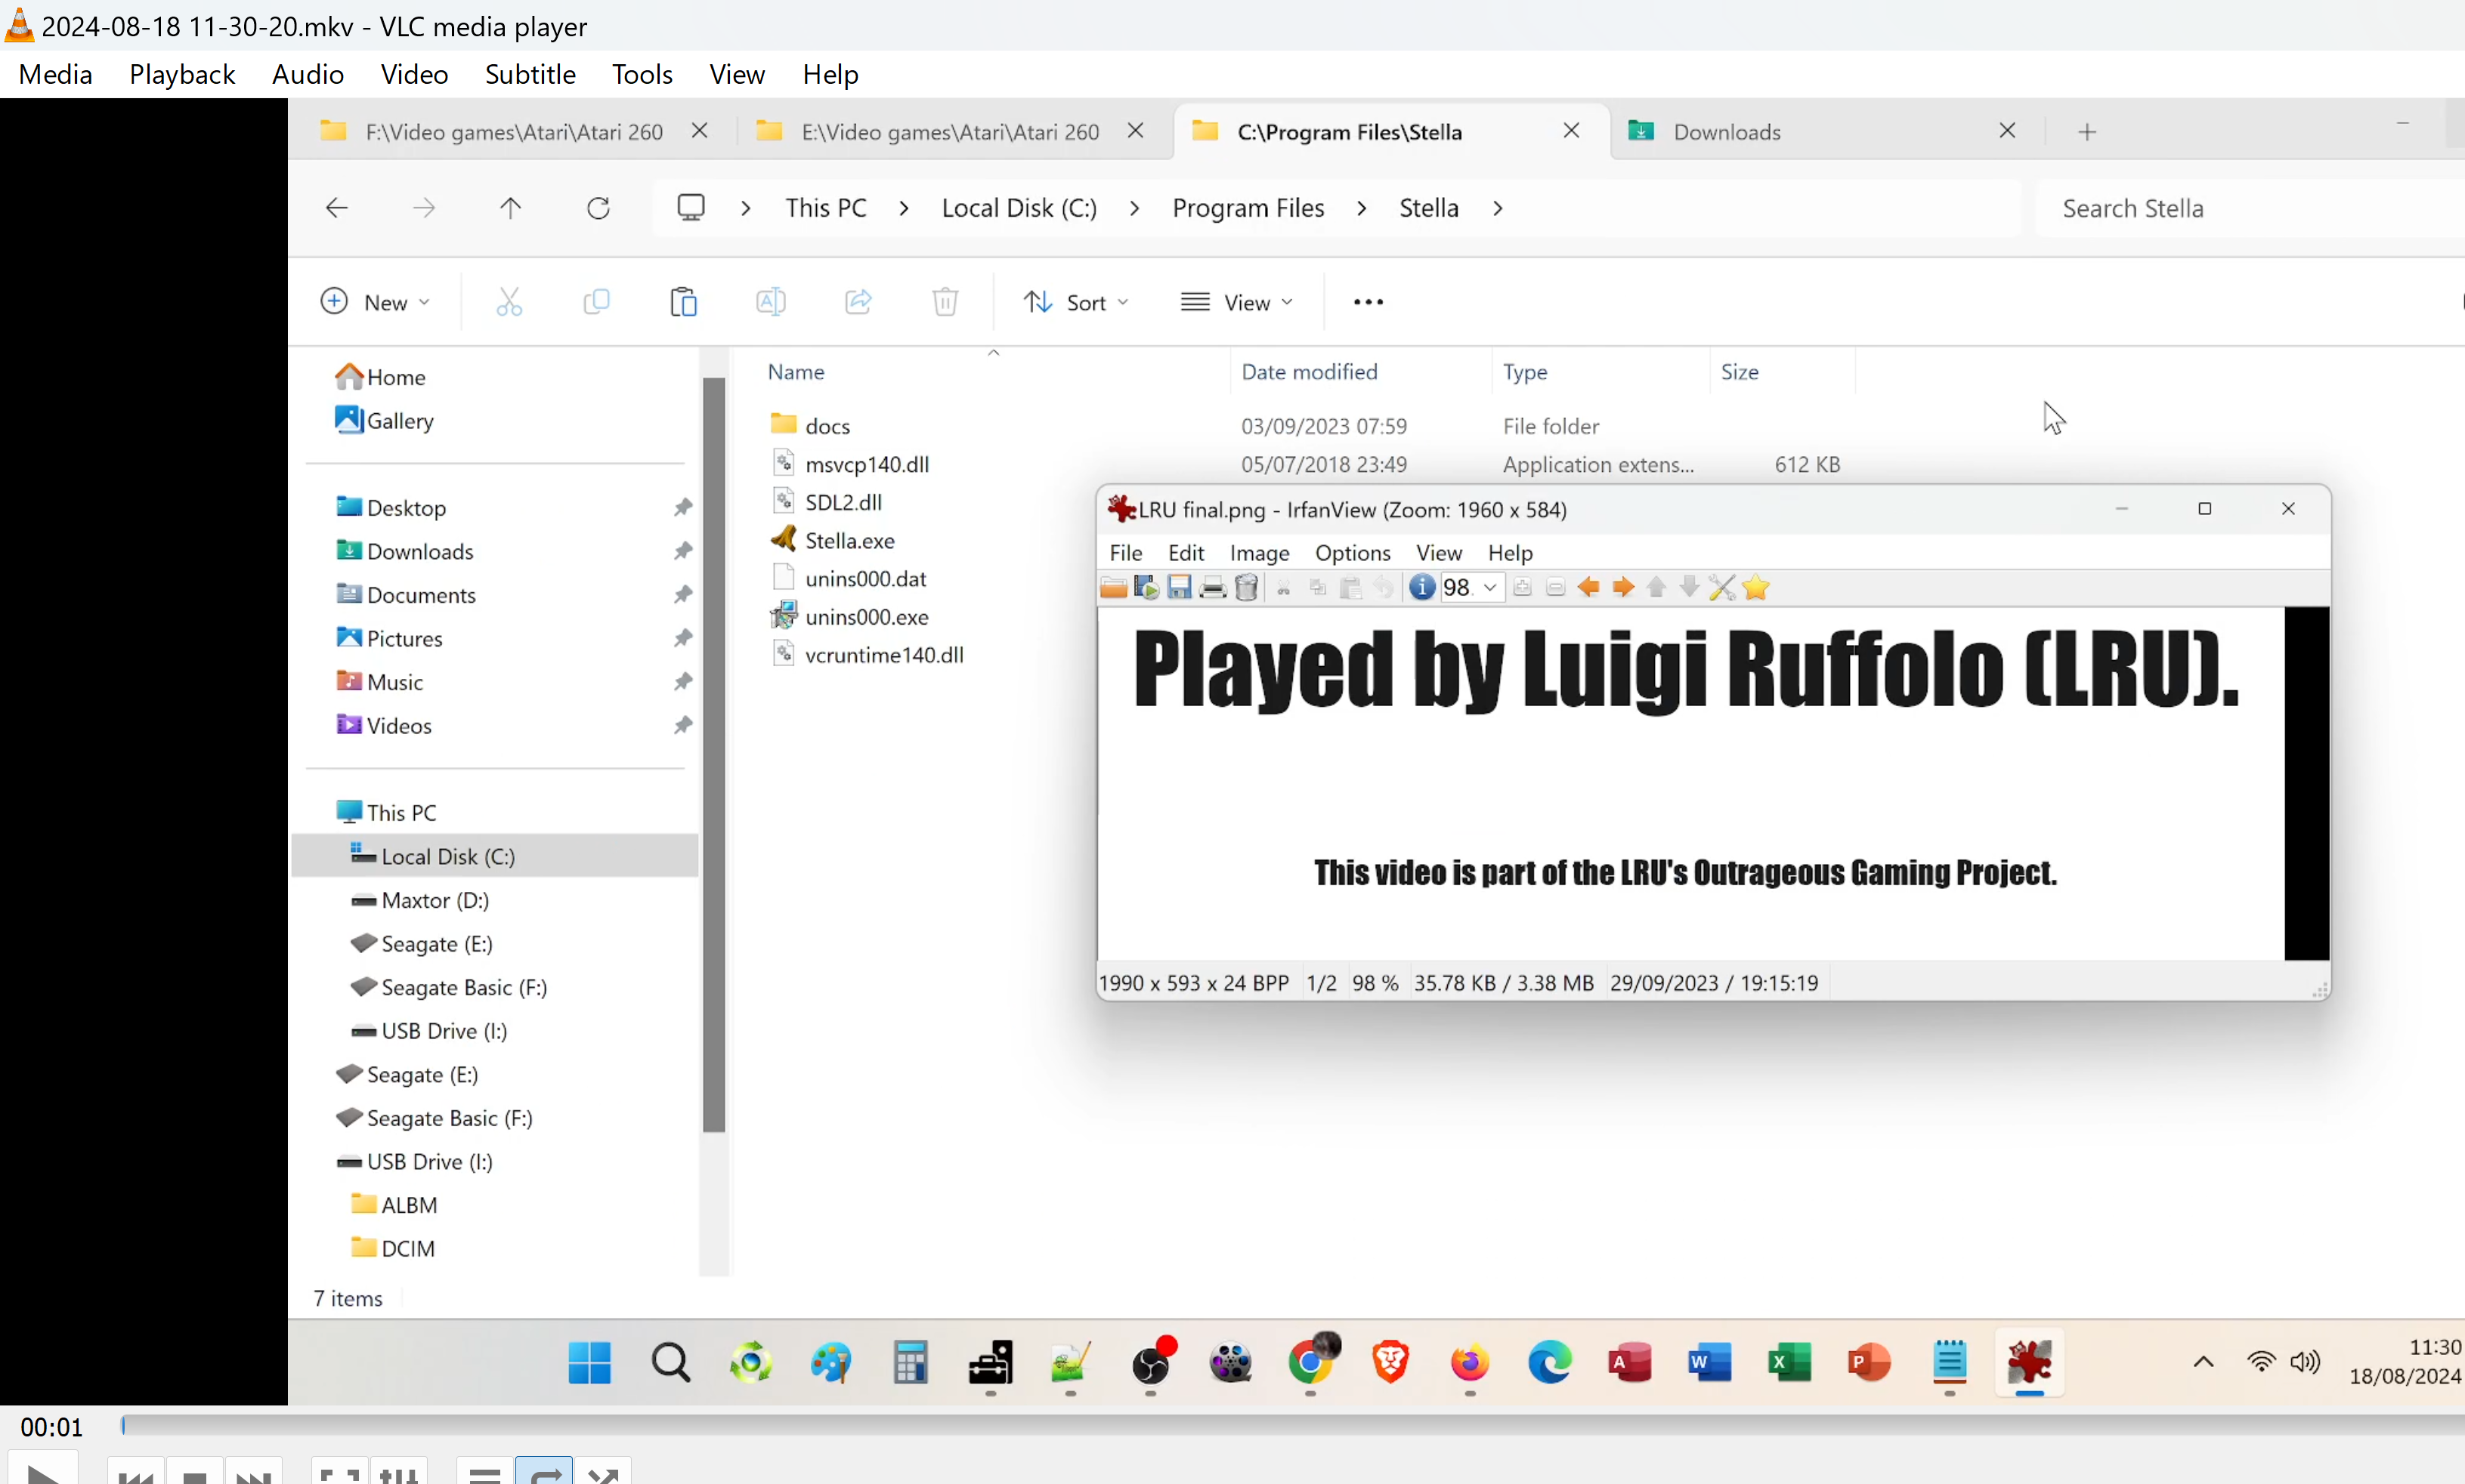Open IrfanView zoom percentage dropdown
Screen dimensions: 2465x1484
[1489, 588]
